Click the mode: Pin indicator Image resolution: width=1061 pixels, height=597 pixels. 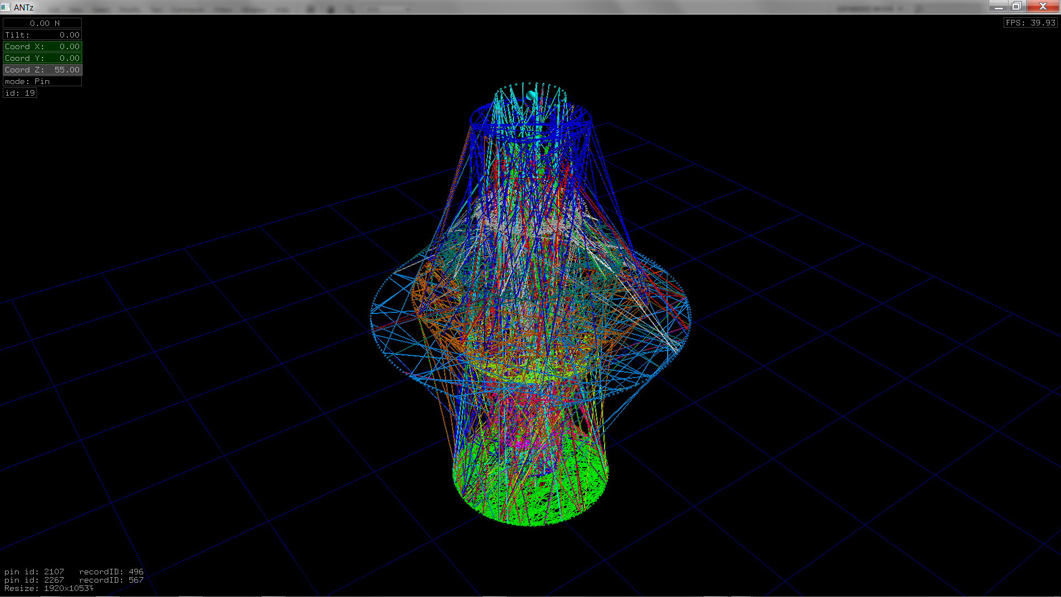(x=43, y=81)
